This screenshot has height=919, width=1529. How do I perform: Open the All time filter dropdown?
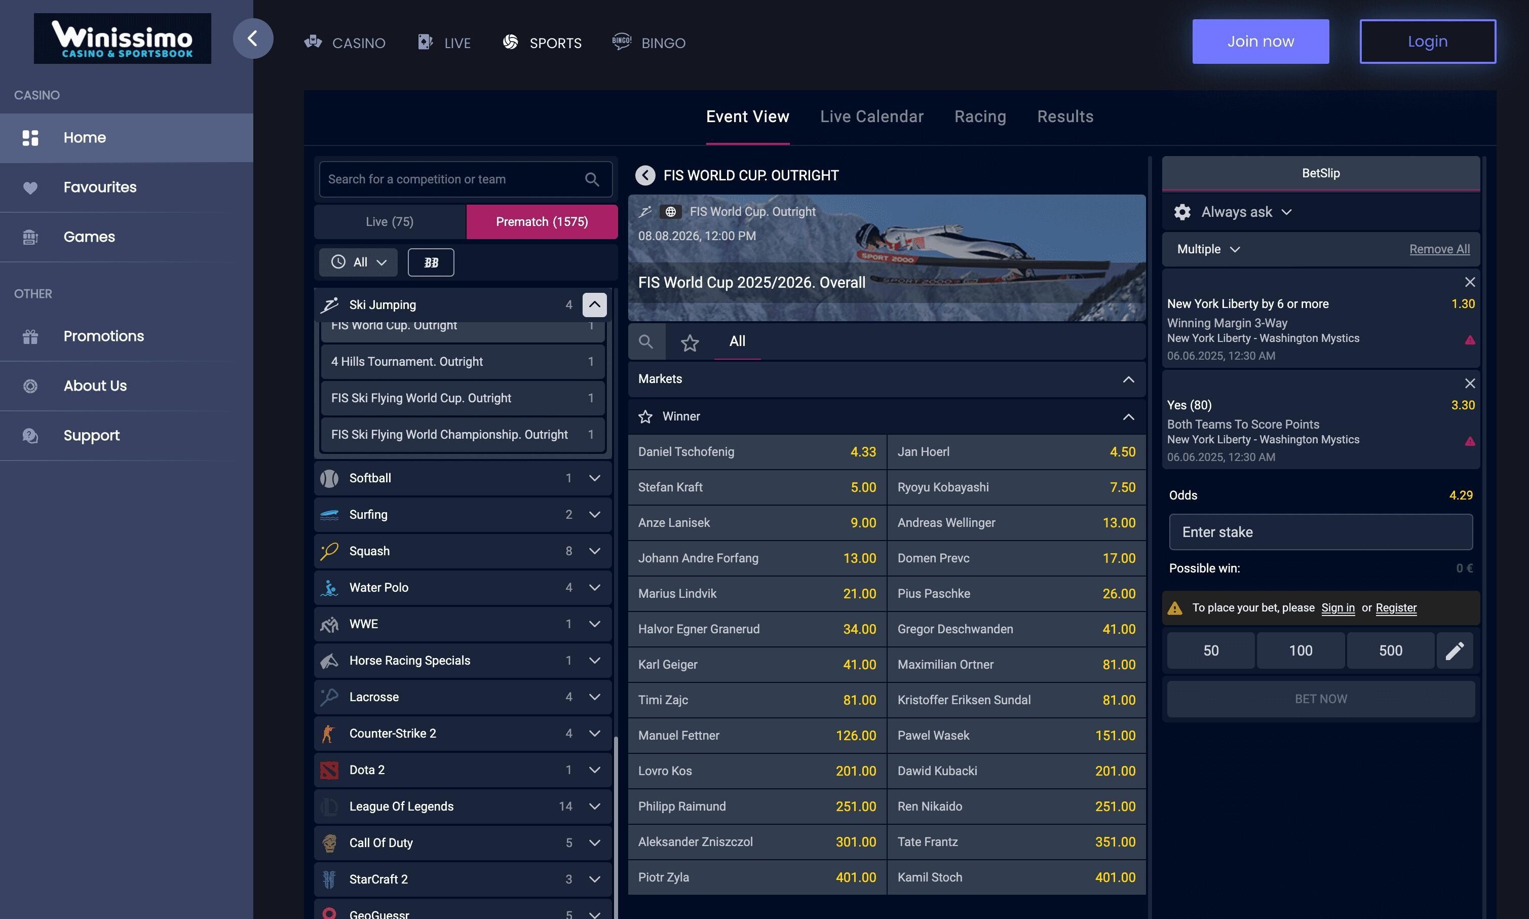358,262
